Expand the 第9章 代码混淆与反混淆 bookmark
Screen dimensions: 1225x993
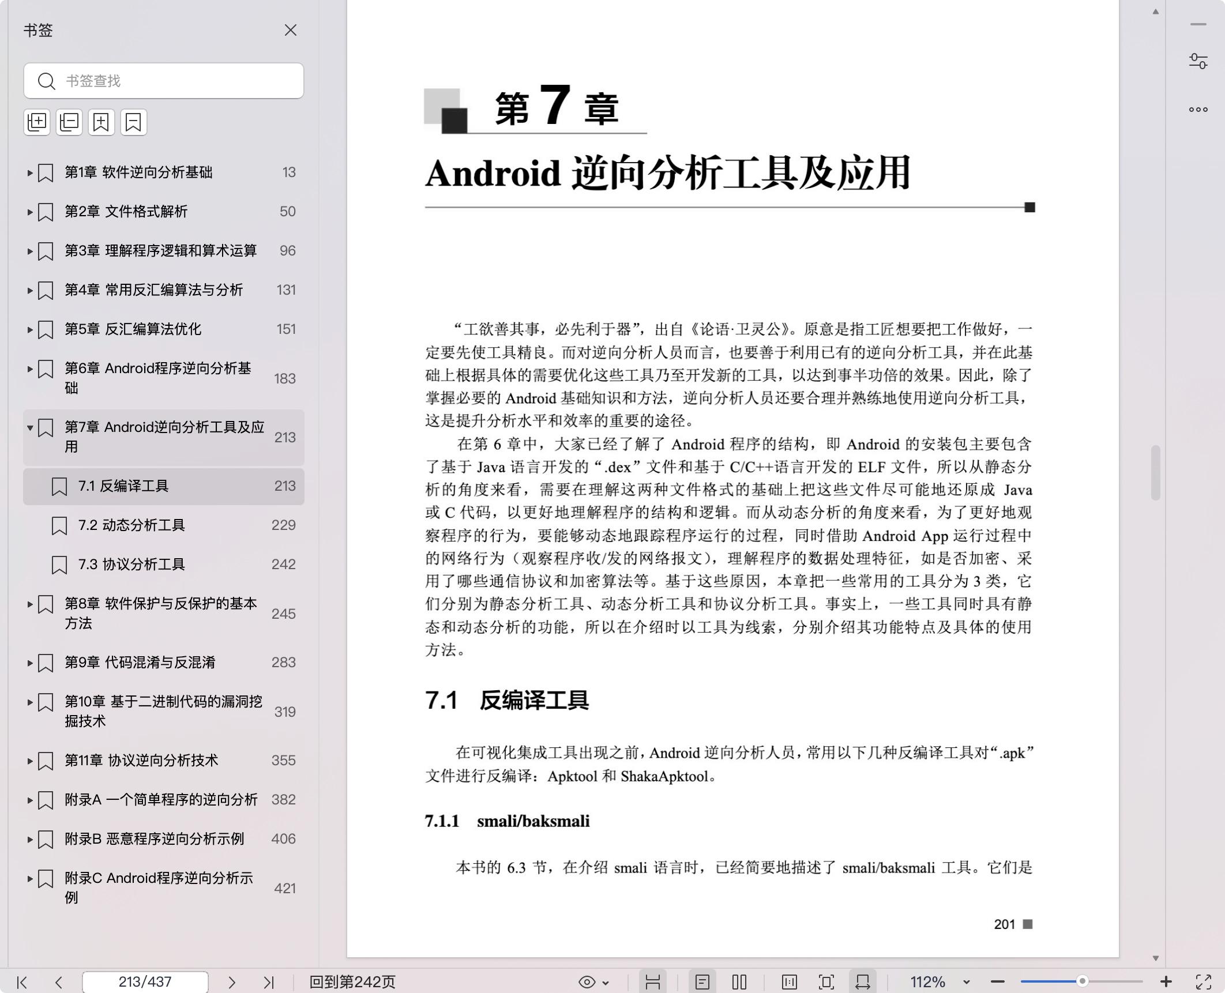(29, 663)
